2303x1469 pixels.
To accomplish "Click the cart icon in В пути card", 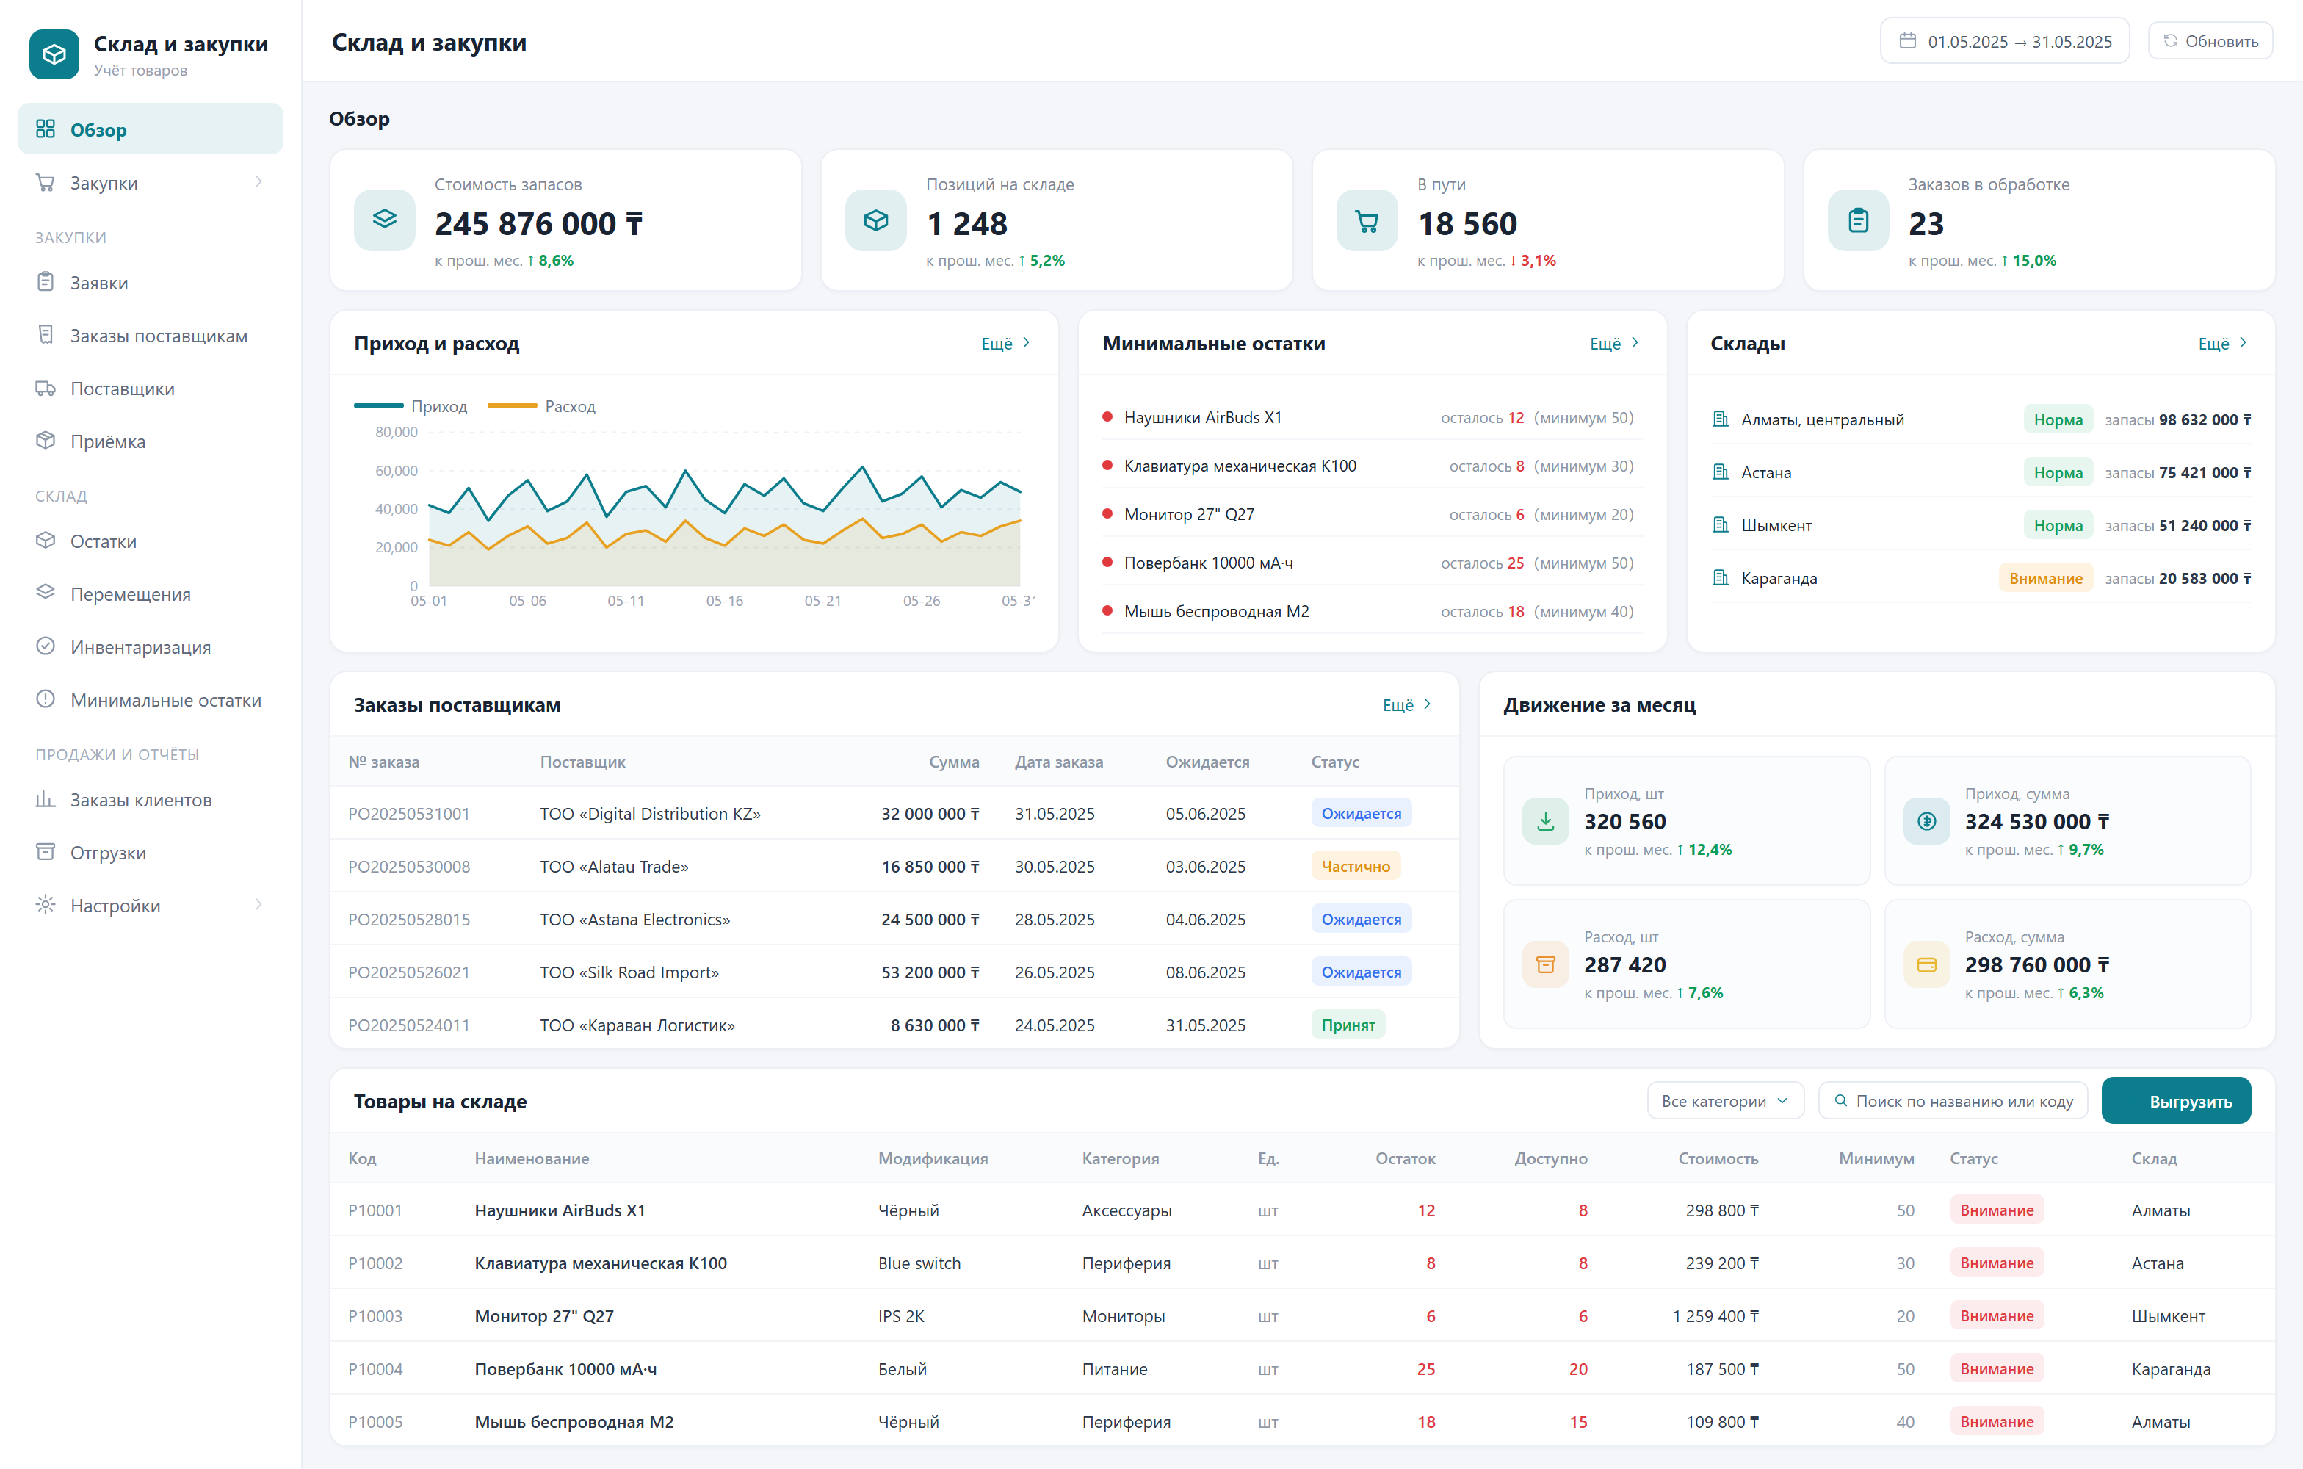I will 1367,221.
